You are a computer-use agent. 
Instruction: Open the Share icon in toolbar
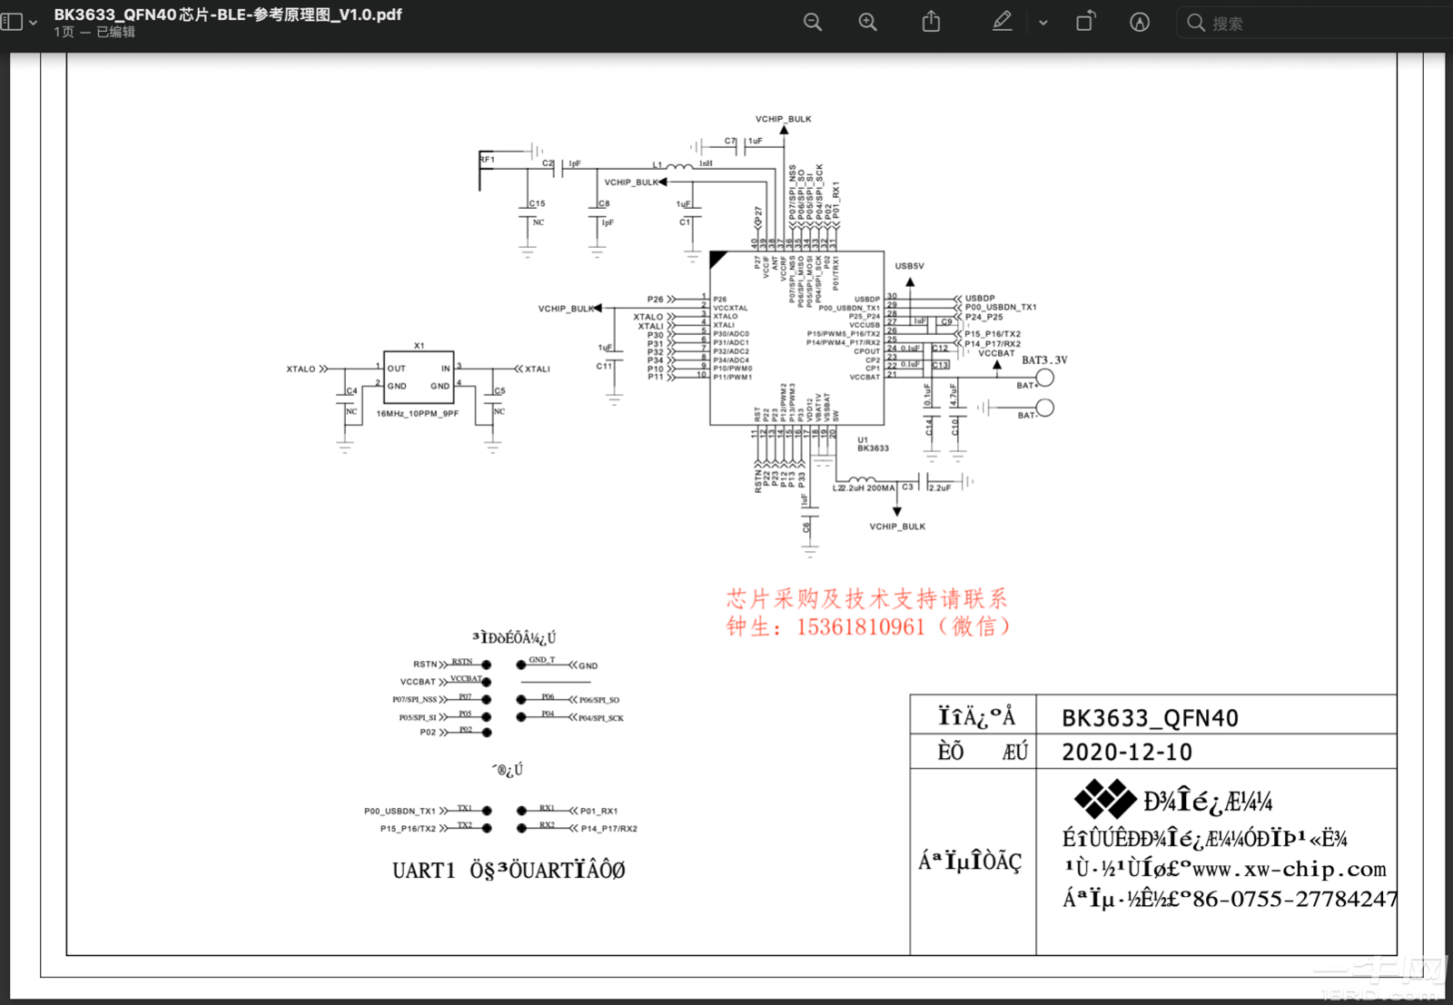[931, 23]
